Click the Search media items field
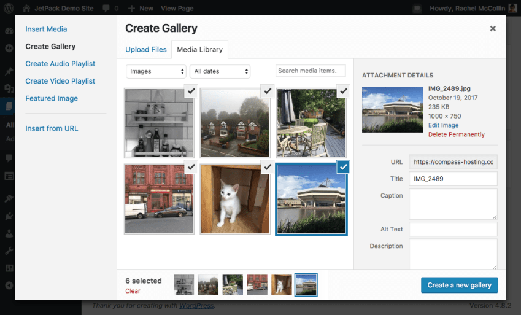This screenshot has width=521, height=315. pyautogui.click(x=311, y=71)
